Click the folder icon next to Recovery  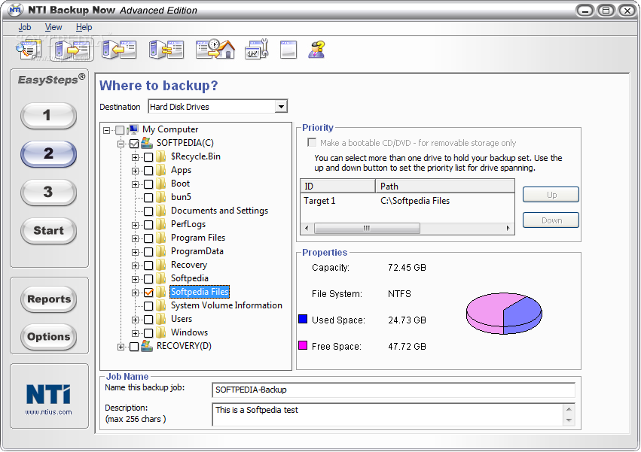point(161,265)
